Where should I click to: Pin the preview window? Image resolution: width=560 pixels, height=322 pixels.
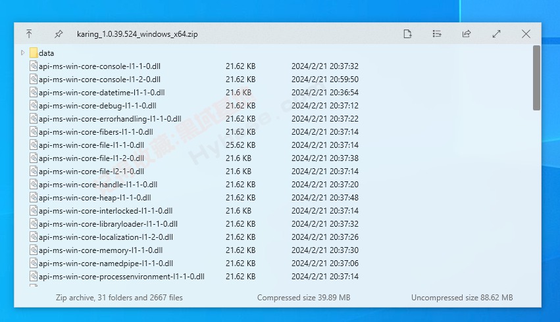pos(59,34)
